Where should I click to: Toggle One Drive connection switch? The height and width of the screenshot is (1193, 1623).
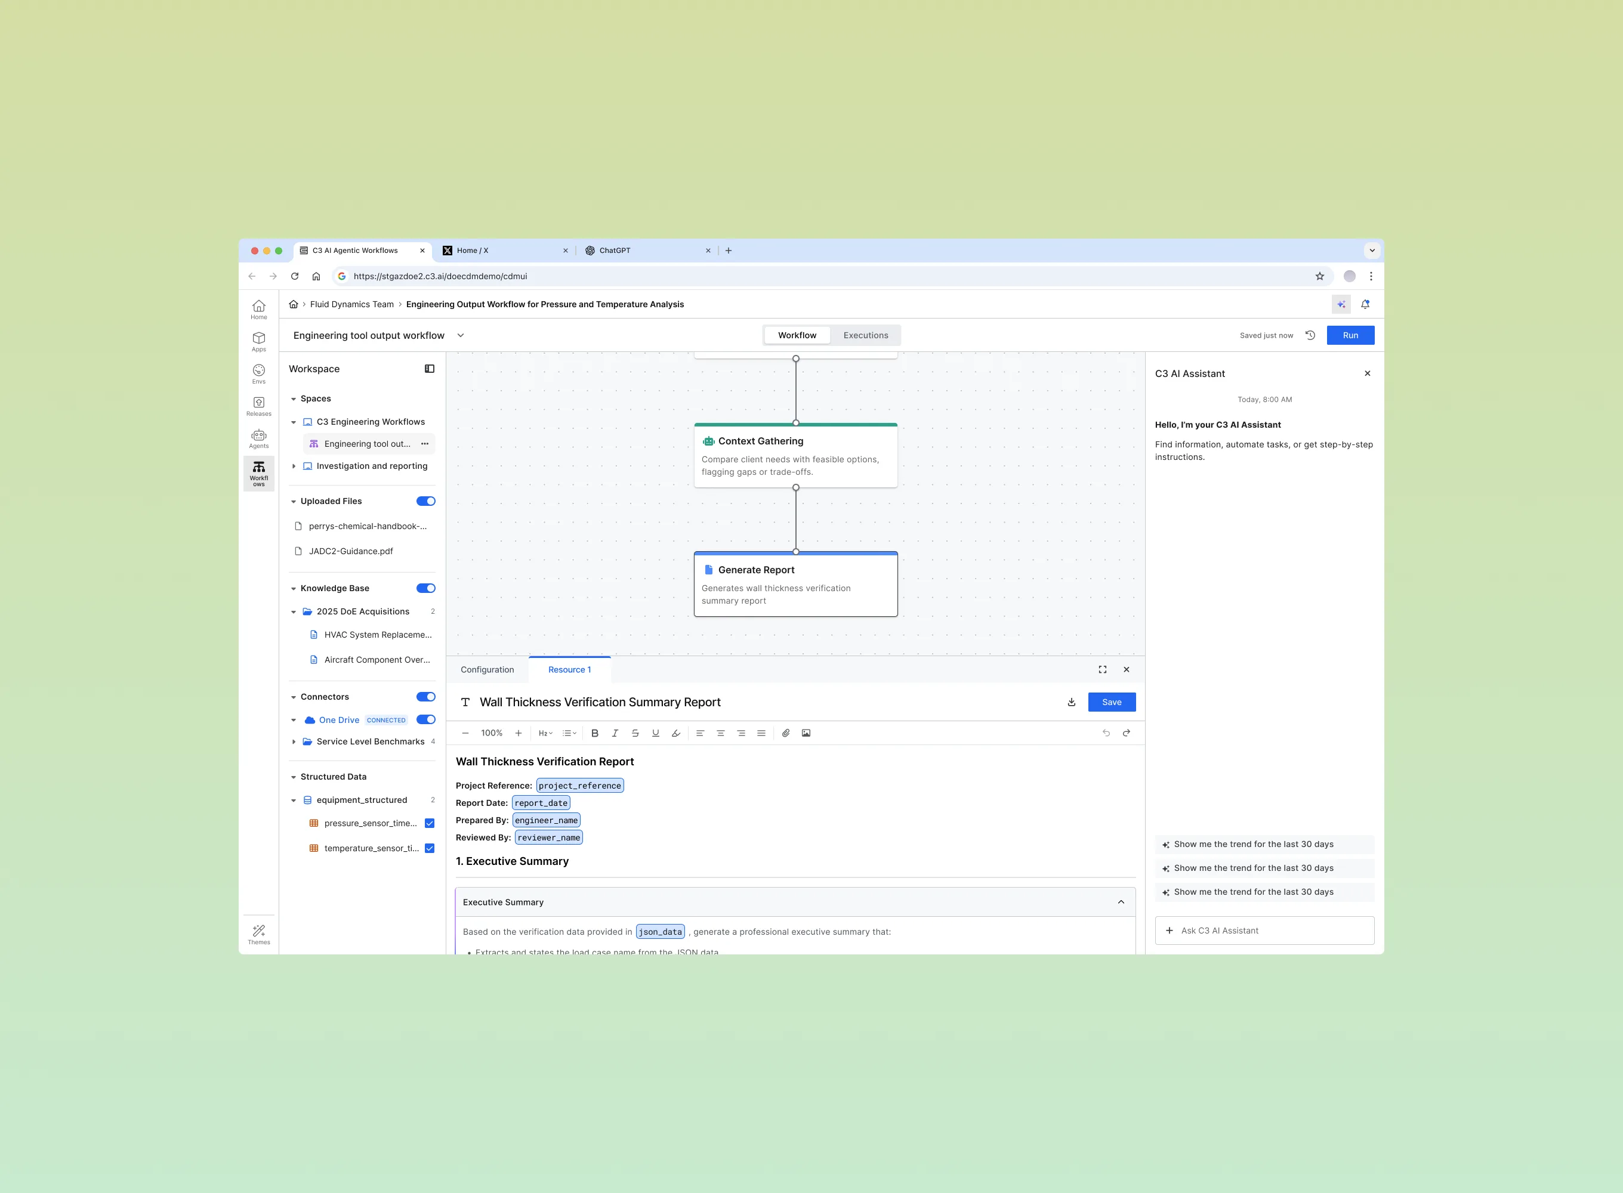tap(426, 720)
